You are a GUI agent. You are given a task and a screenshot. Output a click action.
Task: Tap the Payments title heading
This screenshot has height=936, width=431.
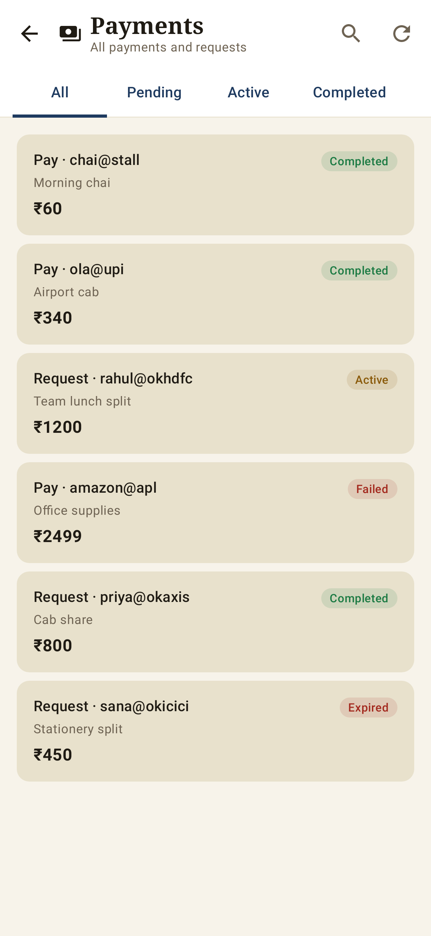[x=147, y=26]
